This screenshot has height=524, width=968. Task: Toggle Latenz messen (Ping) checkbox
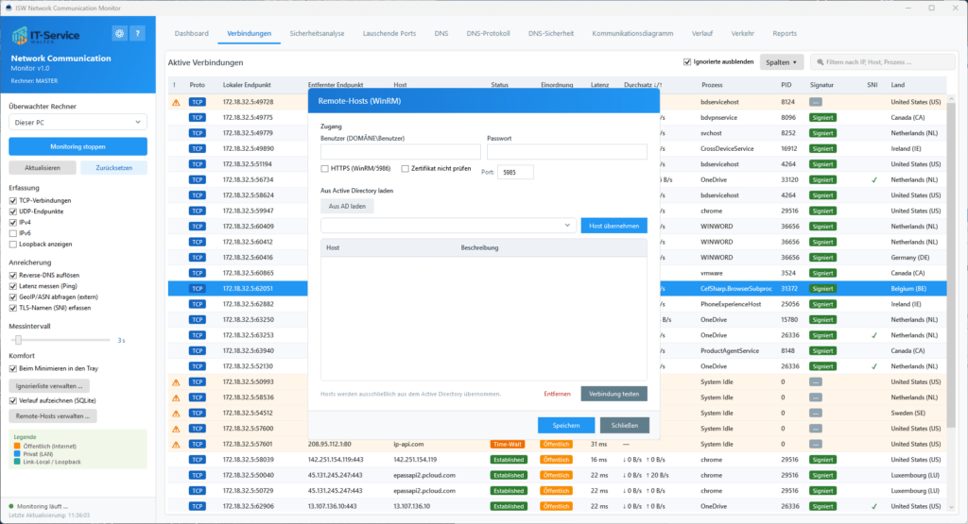(13, 287)
